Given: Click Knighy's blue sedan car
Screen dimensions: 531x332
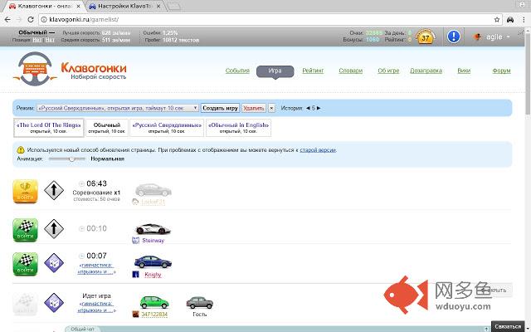Looking at the screenshot, I should (153, 262).
